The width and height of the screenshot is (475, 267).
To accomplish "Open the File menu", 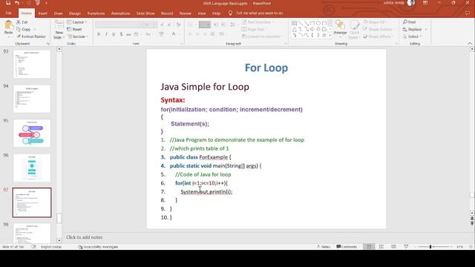I will pos(9,13).
